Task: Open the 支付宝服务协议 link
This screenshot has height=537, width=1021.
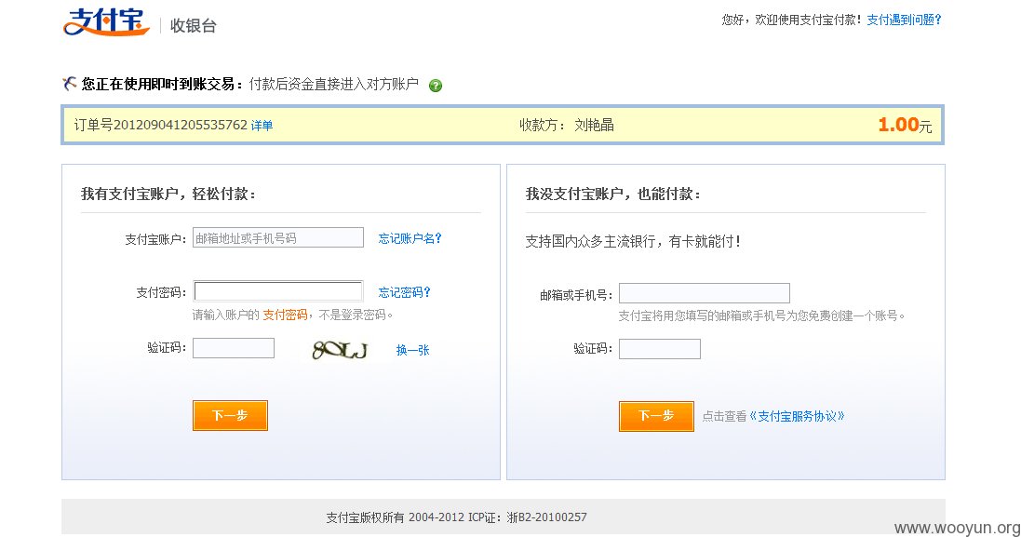Action: tap(797, 416)
